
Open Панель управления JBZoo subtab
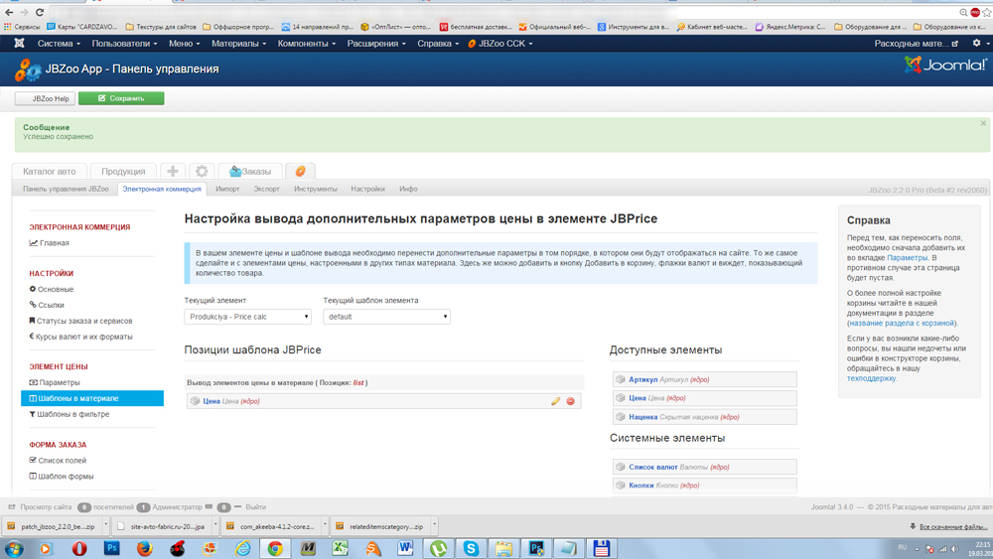tap(66, 189)
